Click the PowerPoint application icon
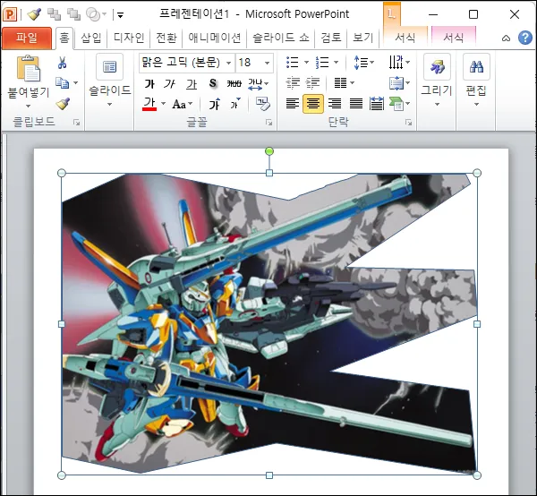537x496 pixels. tap(10, 14)
